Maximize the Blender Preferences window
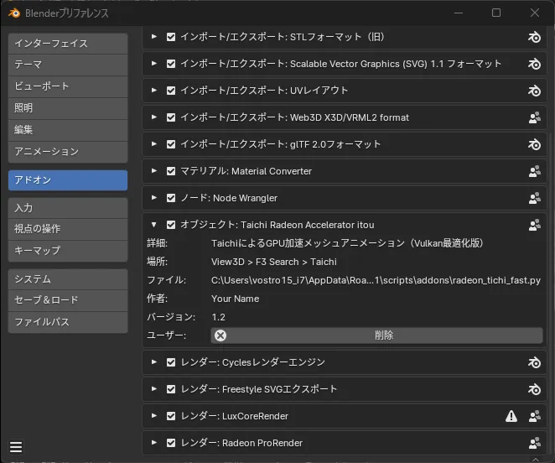Image resolution: width=555 pixels, height=463 pixels. (x=496, y=13)
